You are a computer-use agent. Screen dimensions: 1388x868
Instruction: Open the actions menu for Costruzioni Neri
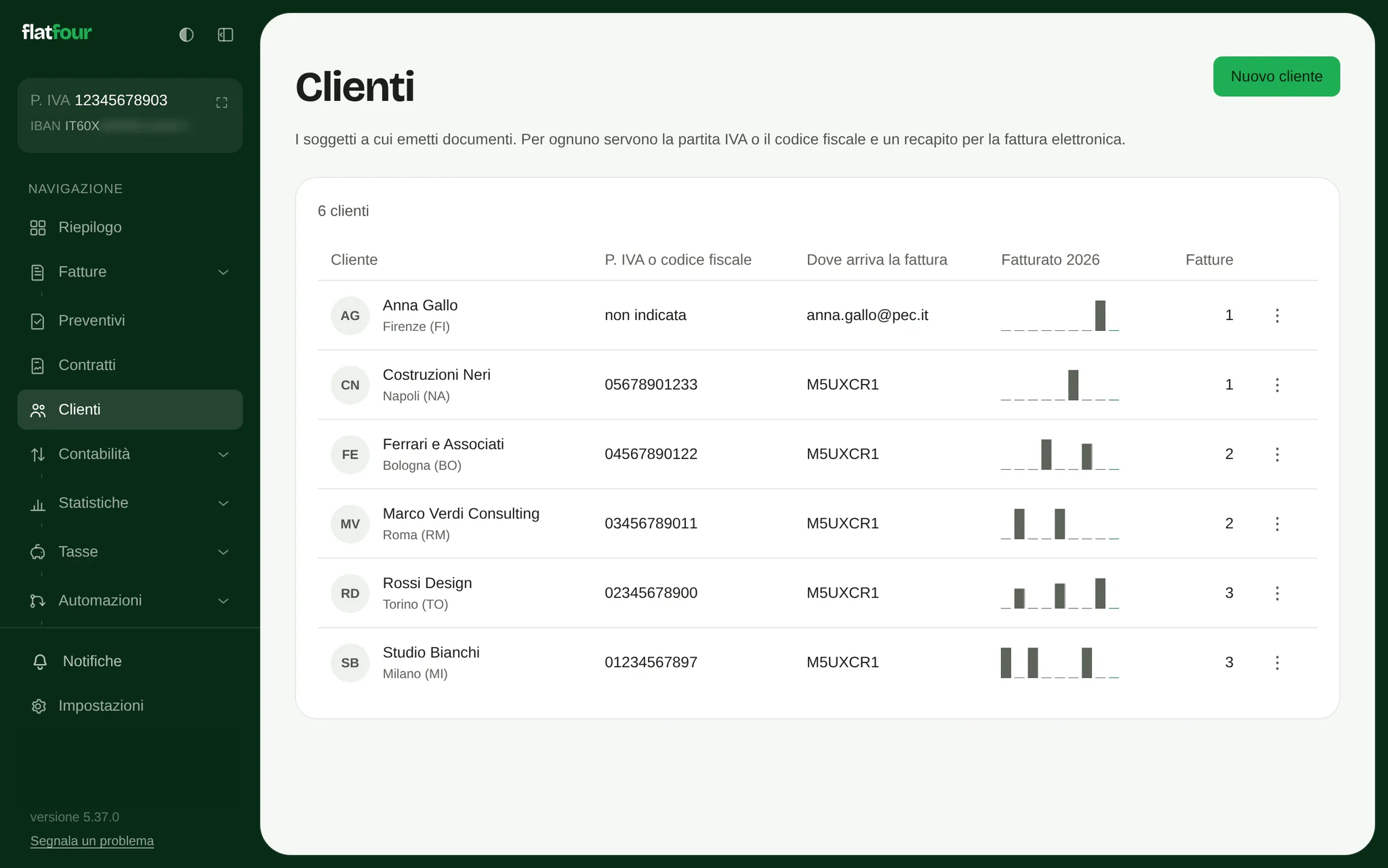[x=1277, y=385]
